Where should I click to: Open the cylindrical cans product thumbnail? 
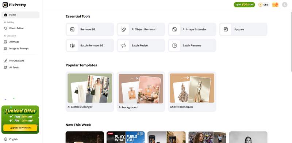point(166,137)
